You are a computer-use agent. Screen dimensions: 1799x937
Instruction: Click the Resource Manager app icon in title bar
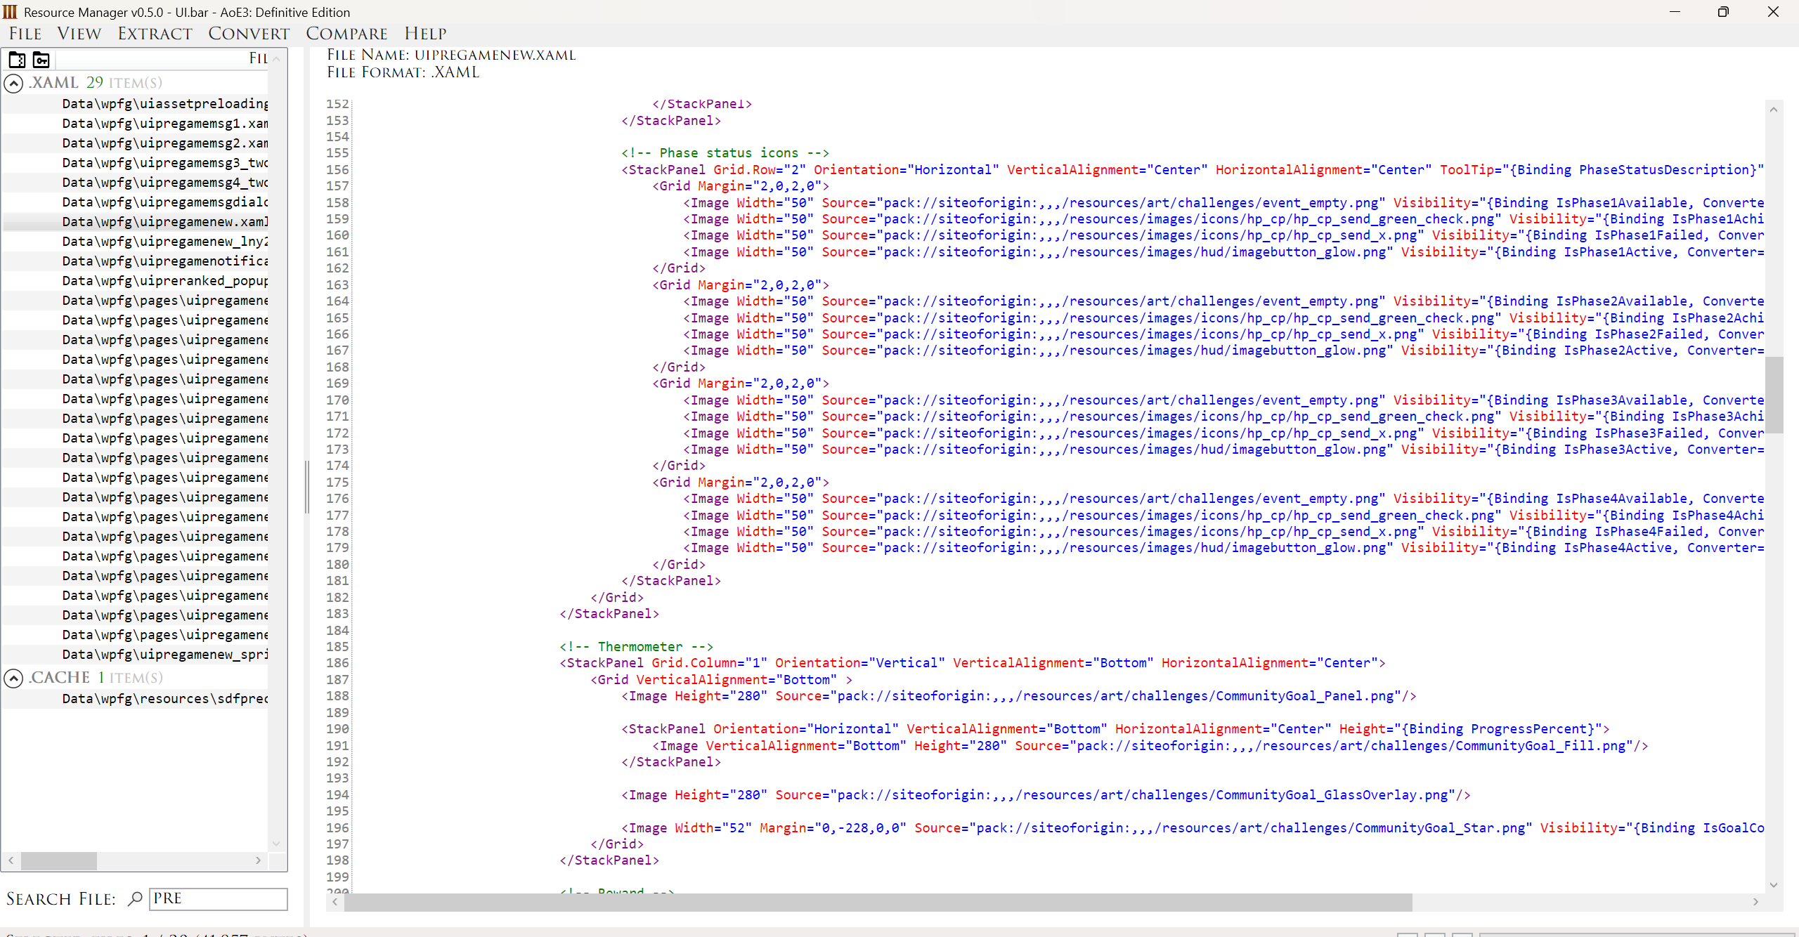point(10,12)
